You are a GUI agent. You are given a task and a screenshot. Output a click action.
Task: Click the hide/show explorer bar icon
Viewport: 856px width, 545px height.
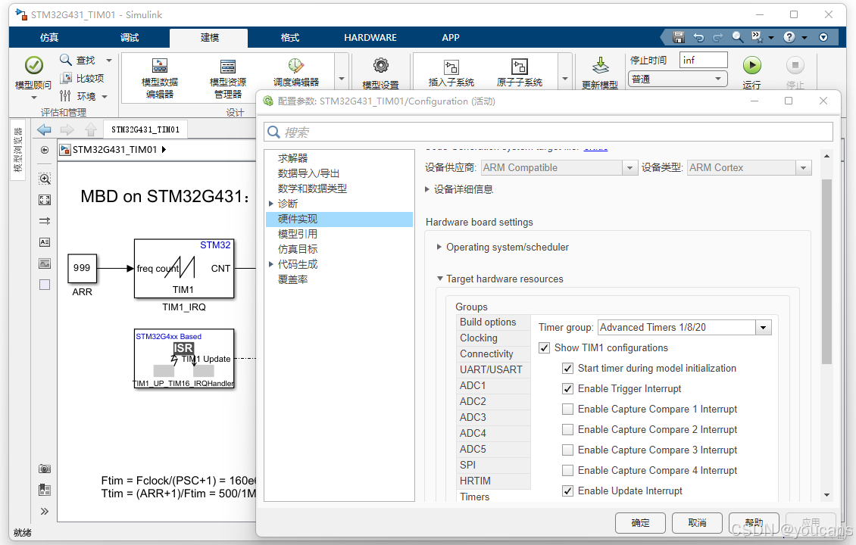[x=45, y=150]
